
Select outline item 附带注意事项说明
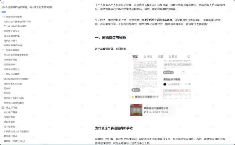[x=13, y=45]
